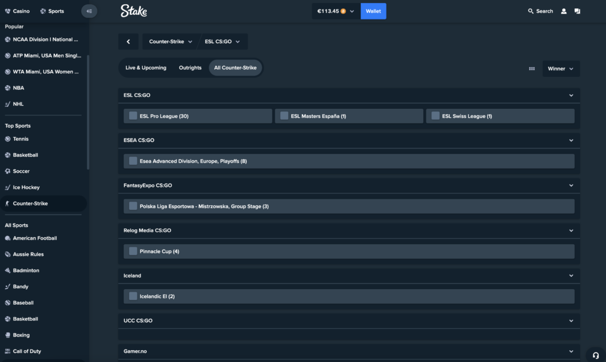The height and width of the screenshot is (362, 606).
Task: Open the Casino section
Action: tap(17, 11)
